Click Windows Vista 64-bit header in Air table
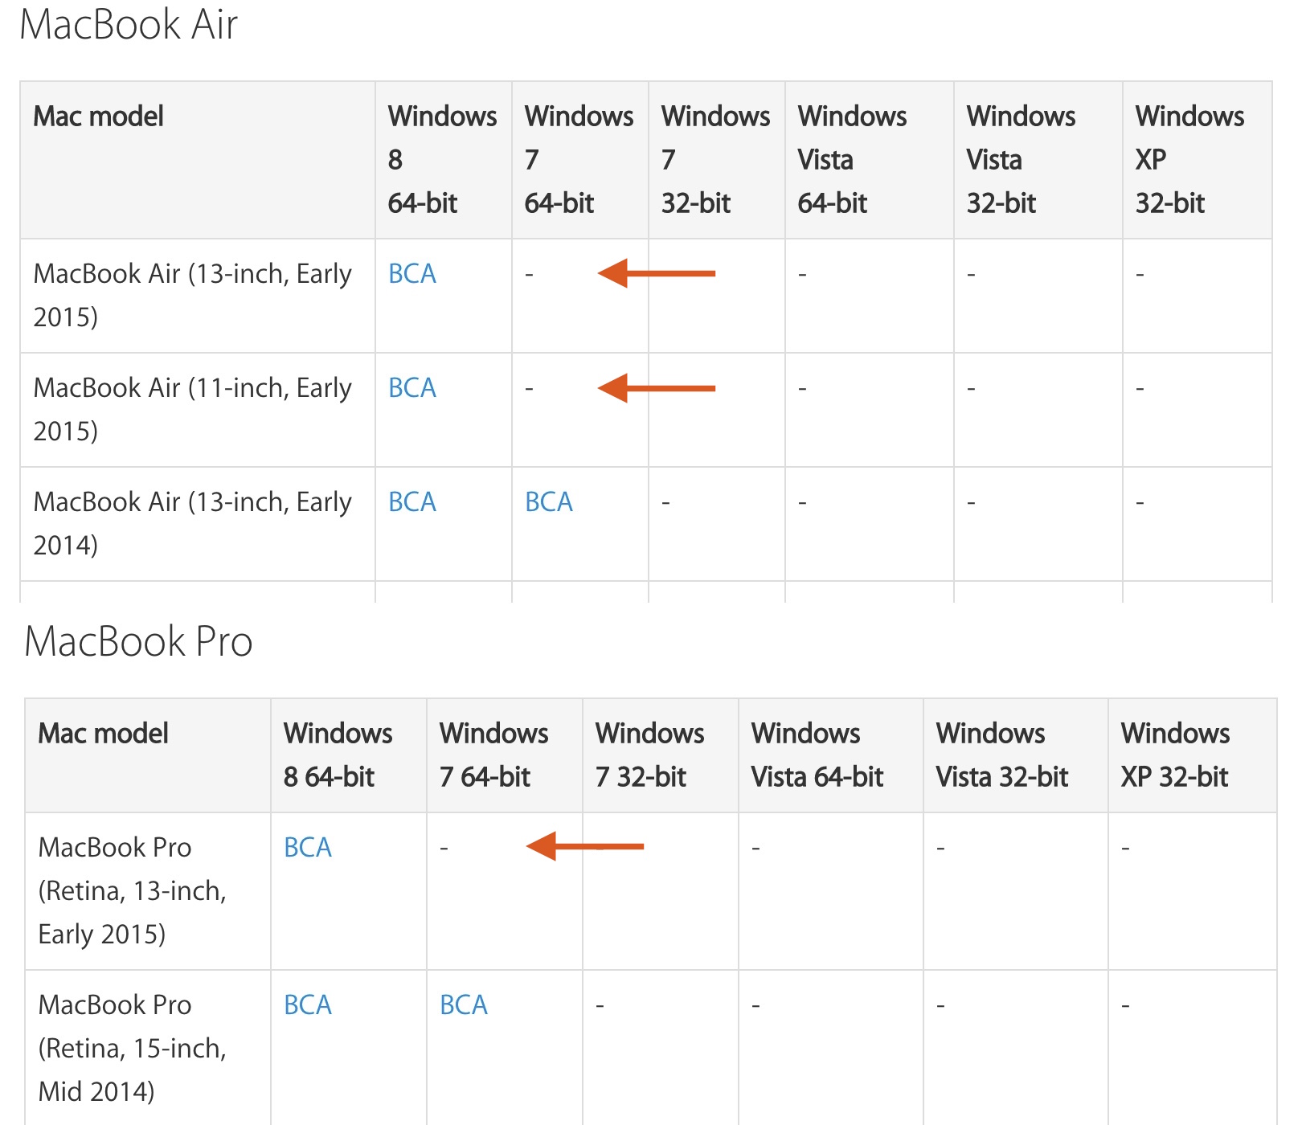Screen dimensions: 1302x1125 [852, 159]
